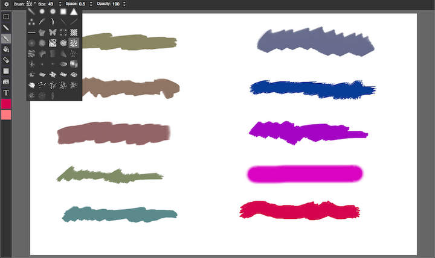435x258 pixels.
Task: Pick the soft round brush preset
Action: 53,11
